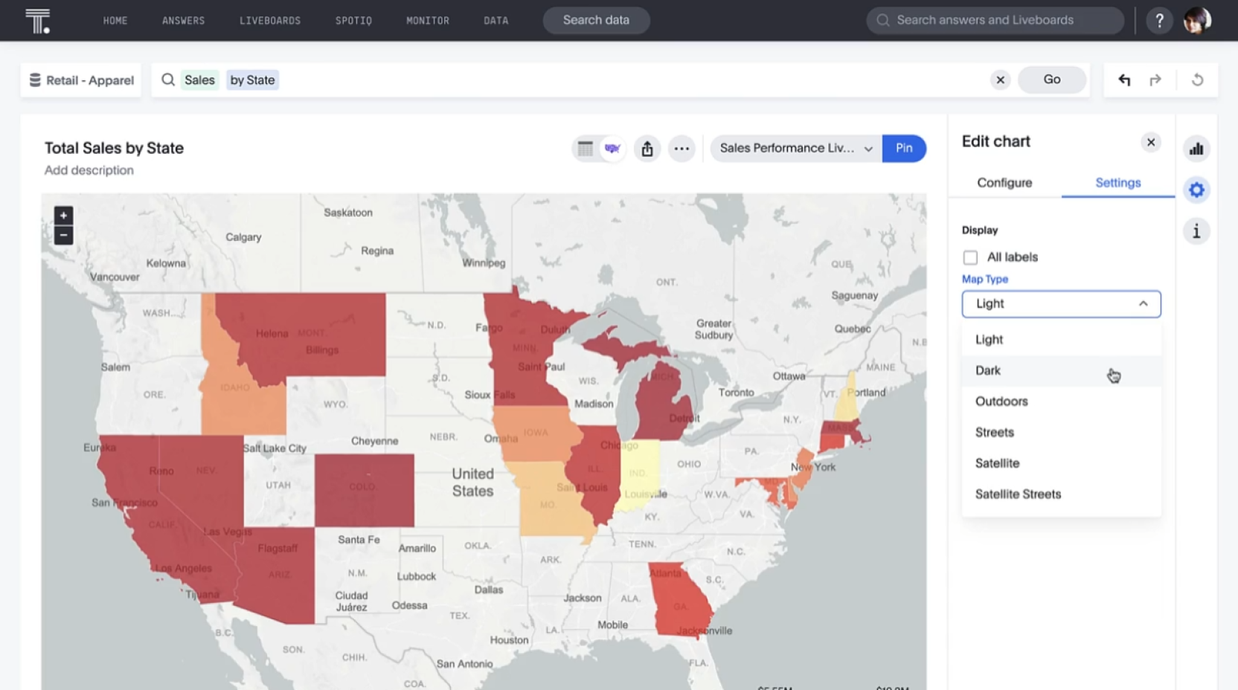This screenshot has width=1238, height=690.
Task: Click the share icon above the chart
Action: 647,149
